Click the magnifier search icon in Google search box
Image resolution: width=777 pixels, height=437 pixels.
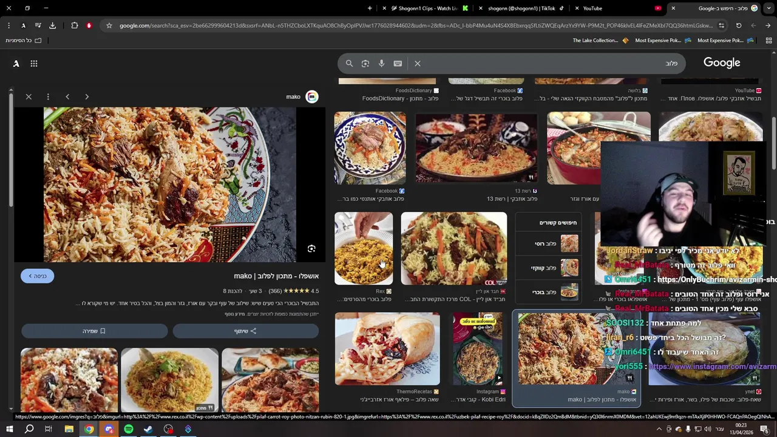(x=349, y=63)
